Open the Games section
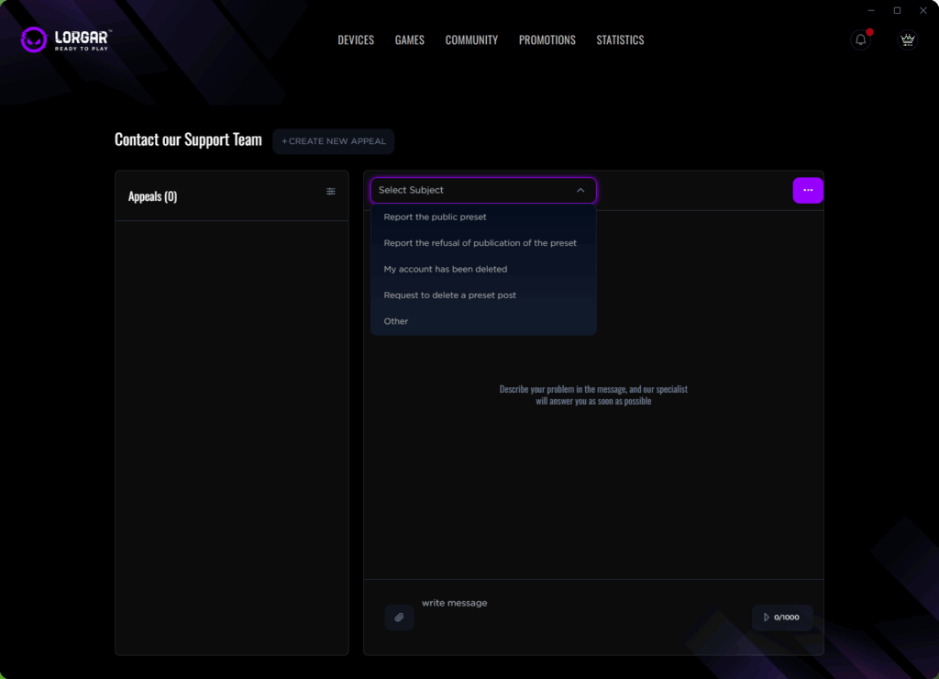Viewport: 939px width, 679px height. 409,40
